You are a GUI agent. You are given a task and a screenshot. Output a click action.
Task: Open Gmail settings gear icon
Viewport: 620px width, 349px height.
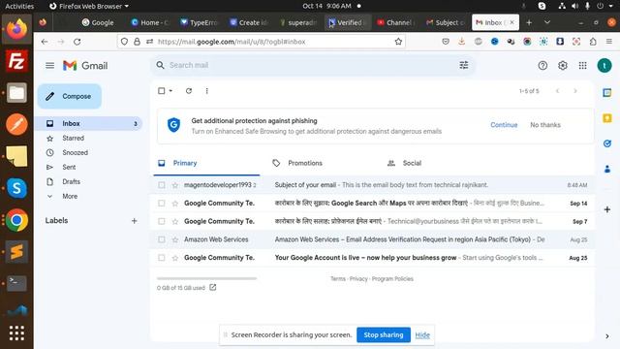click(563, 66)
